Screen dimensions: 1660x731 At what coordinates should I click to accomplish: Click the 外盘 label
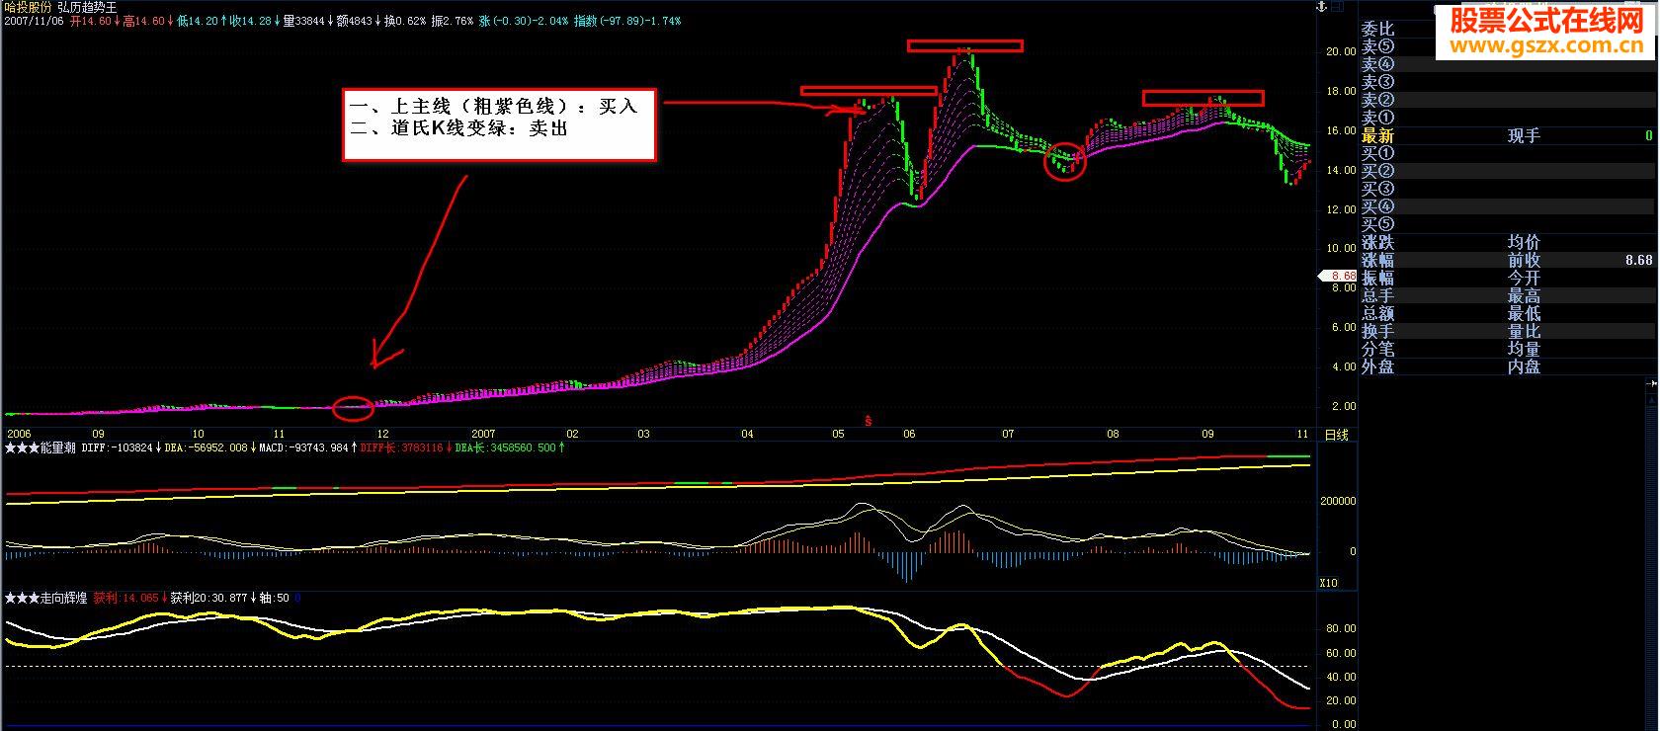[1378, 366]
